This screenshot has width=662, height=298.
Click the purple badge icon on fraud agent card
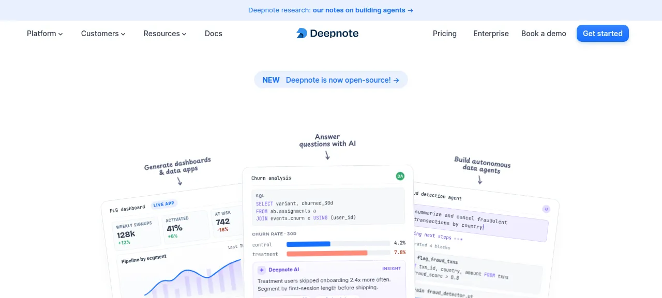click(546, 209)
